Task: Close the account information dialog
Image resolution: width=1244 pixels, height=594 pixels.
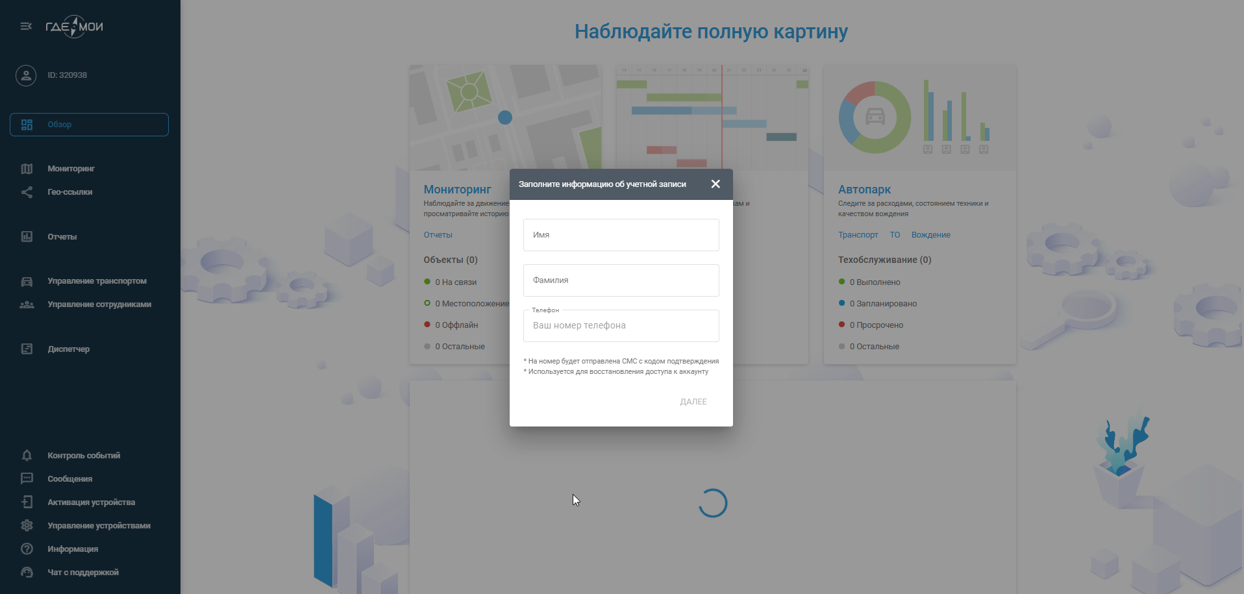Action: [715, 184]
